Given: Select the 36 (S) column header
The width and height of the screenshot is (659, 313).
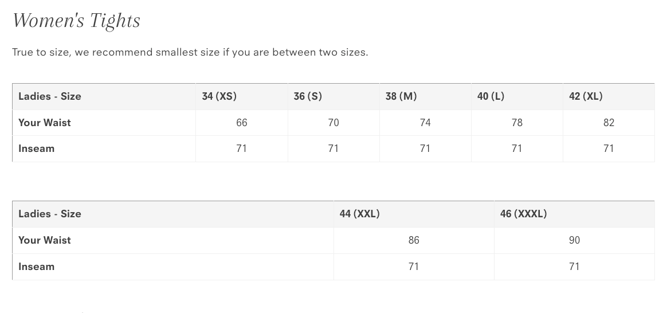Looking at the screenshot, I should (308, 96).
